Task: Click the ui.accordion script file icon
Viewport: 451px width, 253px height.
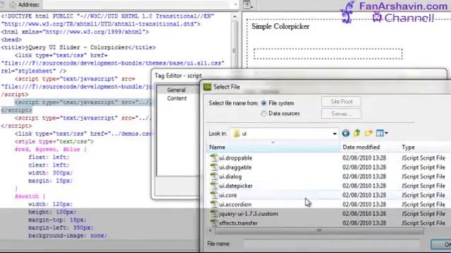Action: point(214,205)
